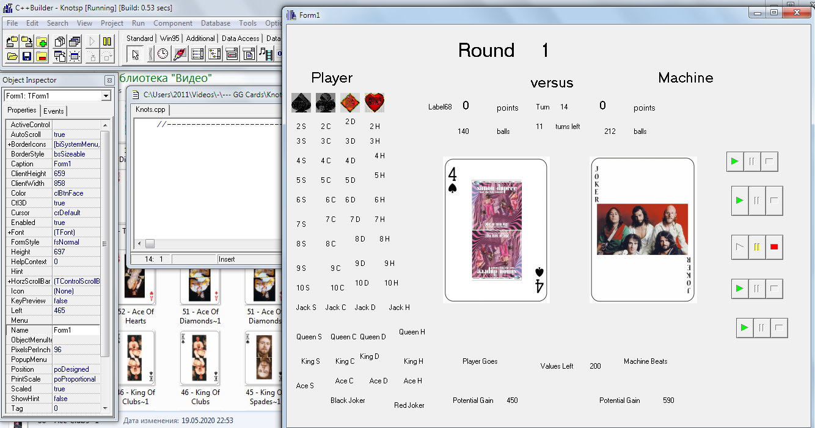
Task: Select the Caption property row
Action: 53,164
